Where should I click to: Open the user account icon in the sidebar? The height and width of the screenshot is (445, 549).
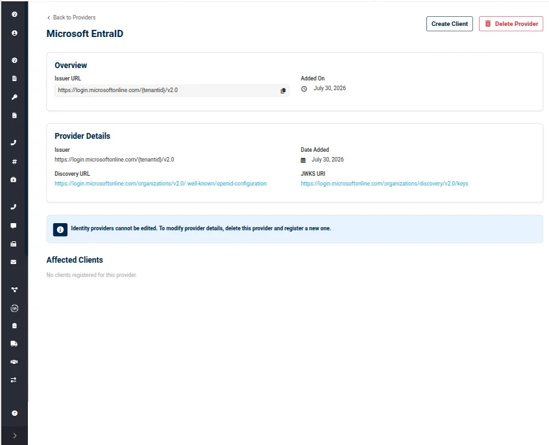point(14,33)
